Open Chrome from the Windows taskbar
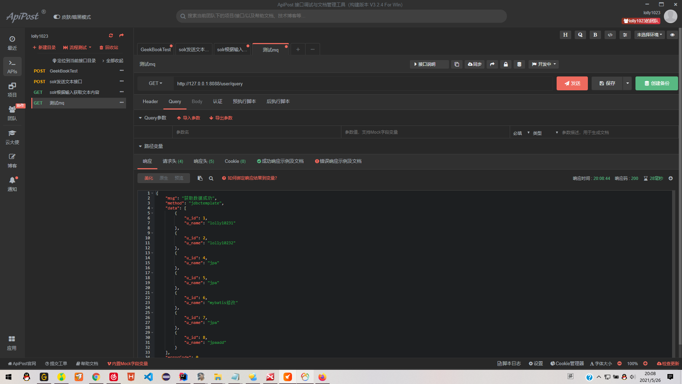The width and height of the screenshot is (682, 384). click(x=96, y=377)
